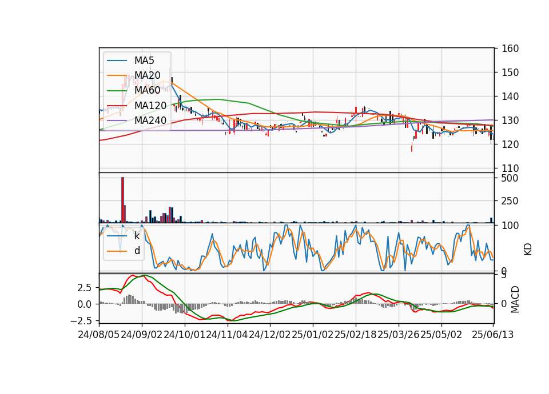Click the 24/09/02 date axis label
The width and height of the screenshot is (549, 394).
[x=141, y=335]
